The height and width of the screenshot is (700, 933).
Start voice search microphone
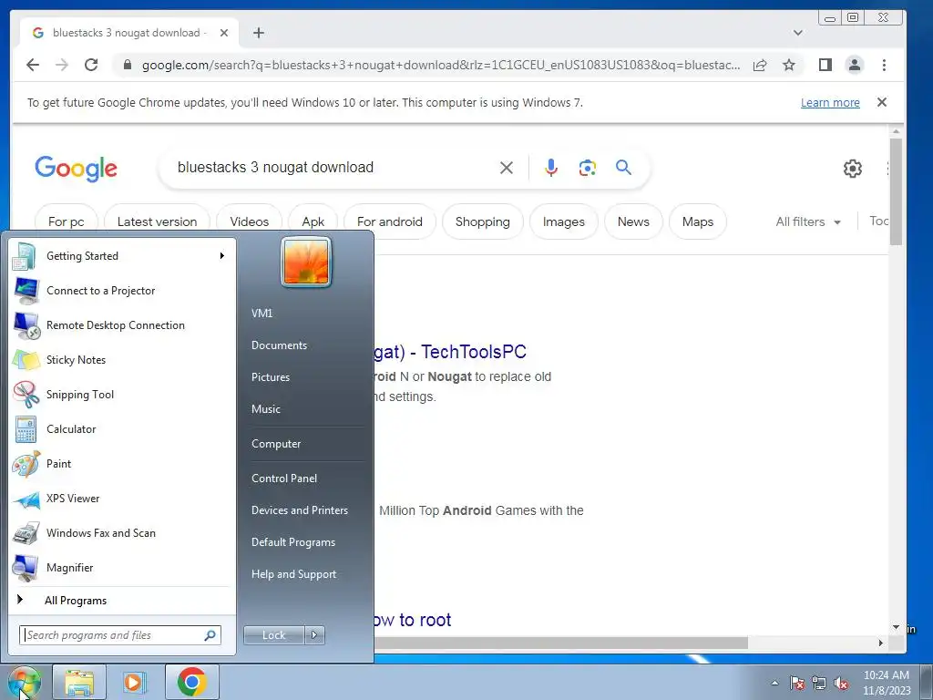tap(551, 168)
